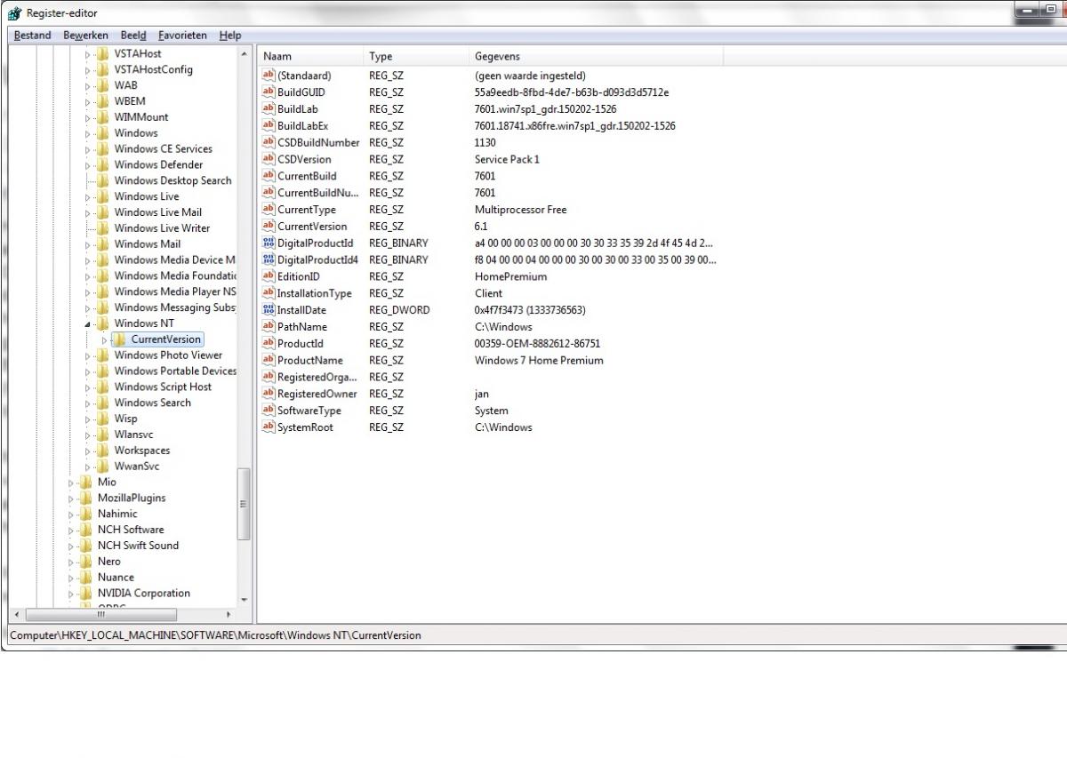Click the SystemRoot string value icon
The width and height of the screenshot is (1067, 758).
[269, 427]
